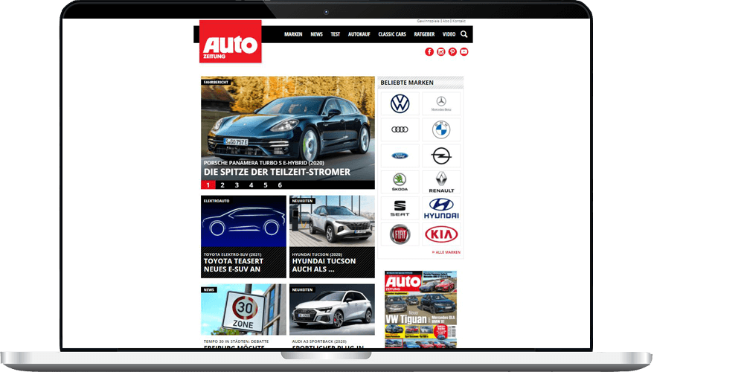This screenshot has width=744, height=372.
Task: Click the Alle Marken link
Action: pos(446,252)
